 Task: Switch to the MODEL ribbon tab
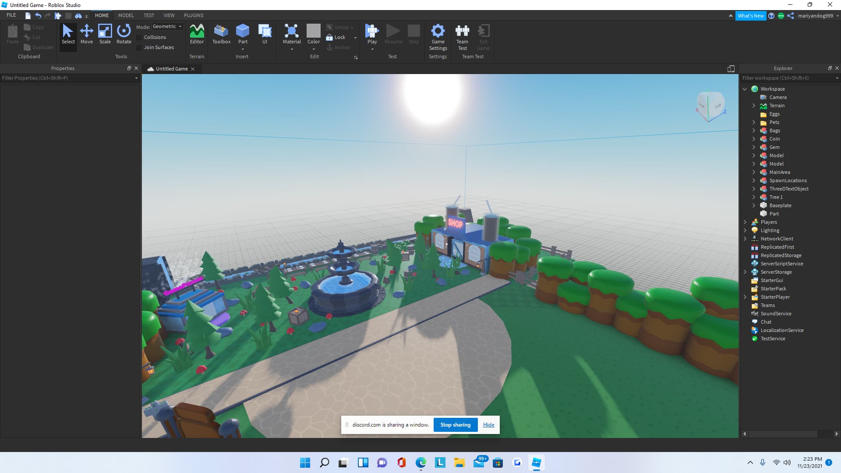[126, 15]
